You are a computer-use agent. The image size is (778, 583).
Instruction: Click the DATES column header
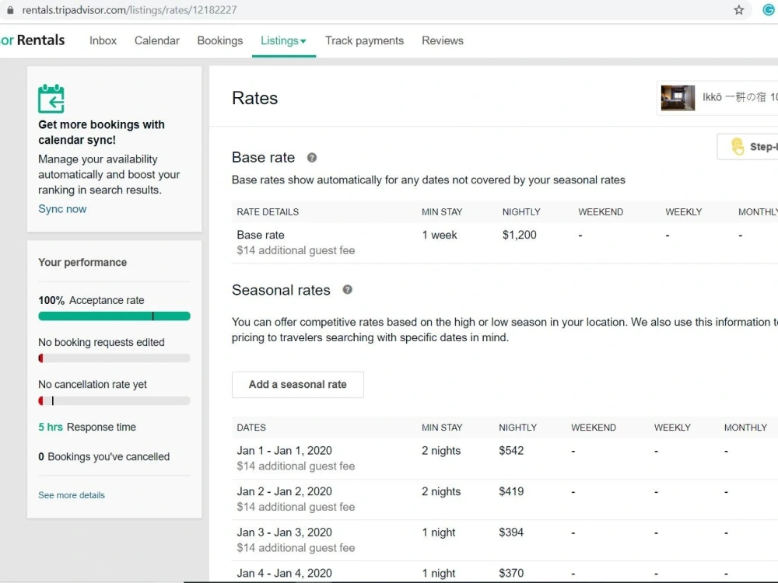(251, 428)
